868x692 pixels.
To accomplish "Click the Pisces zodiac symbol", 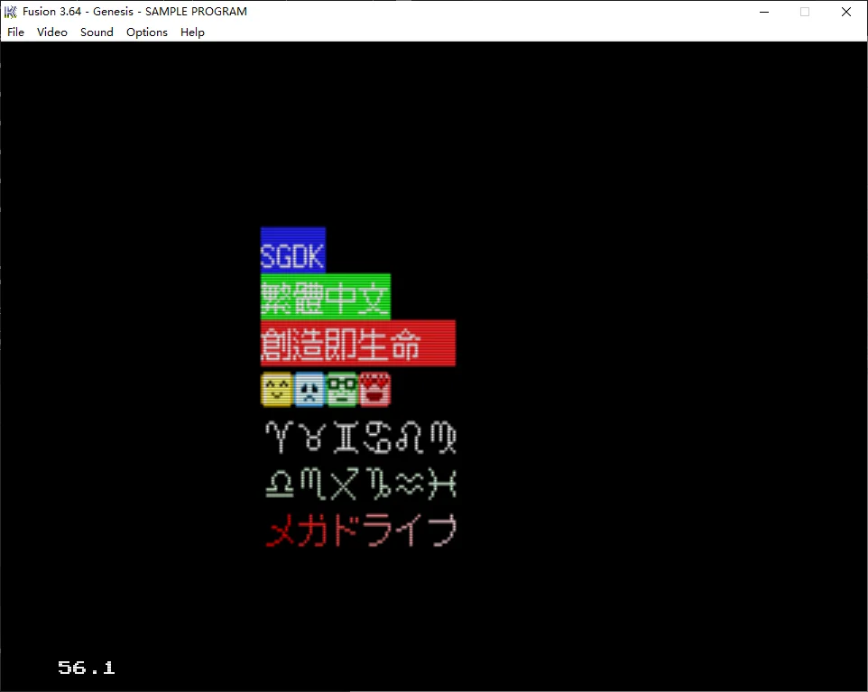I will pos(443,484).
